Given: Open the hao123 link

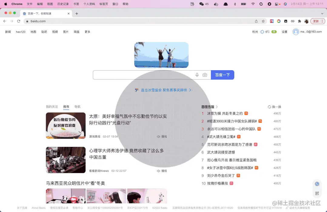Looking at the screenshot, I should [x=21, y=32].
